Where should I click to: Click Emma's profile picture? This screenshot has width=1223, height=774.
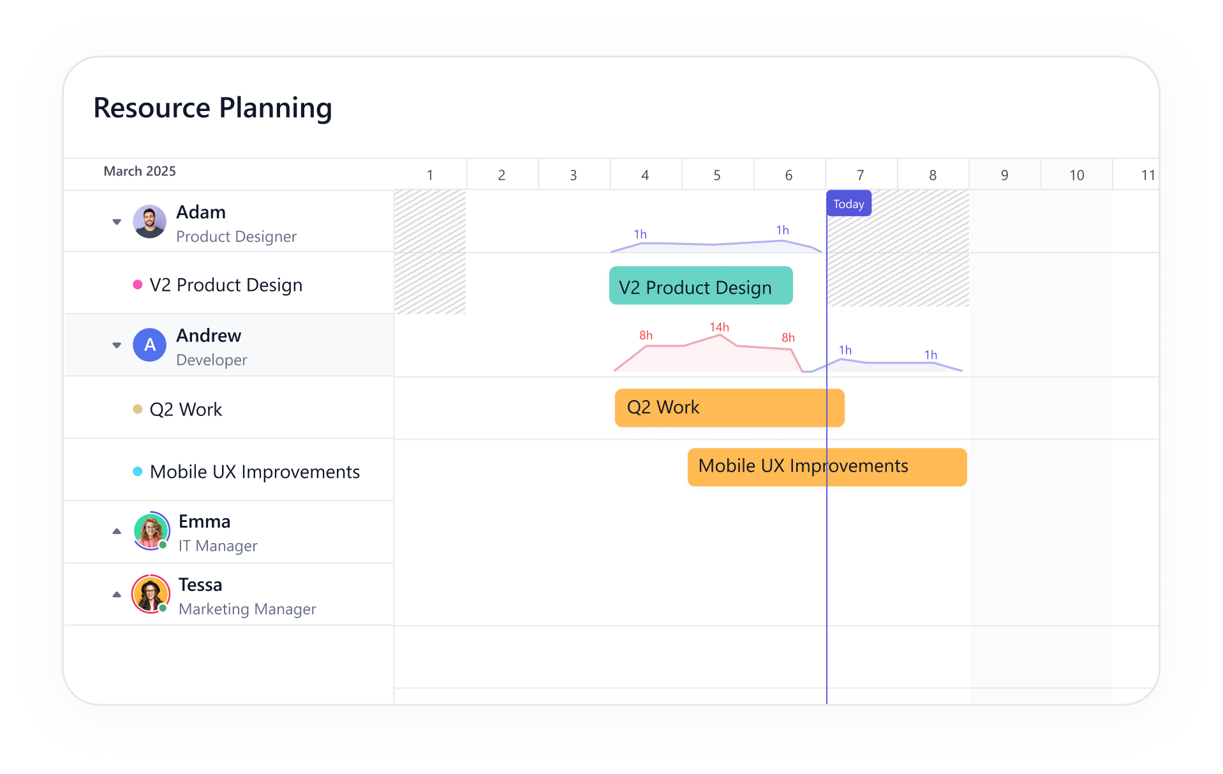click(151, 531)
